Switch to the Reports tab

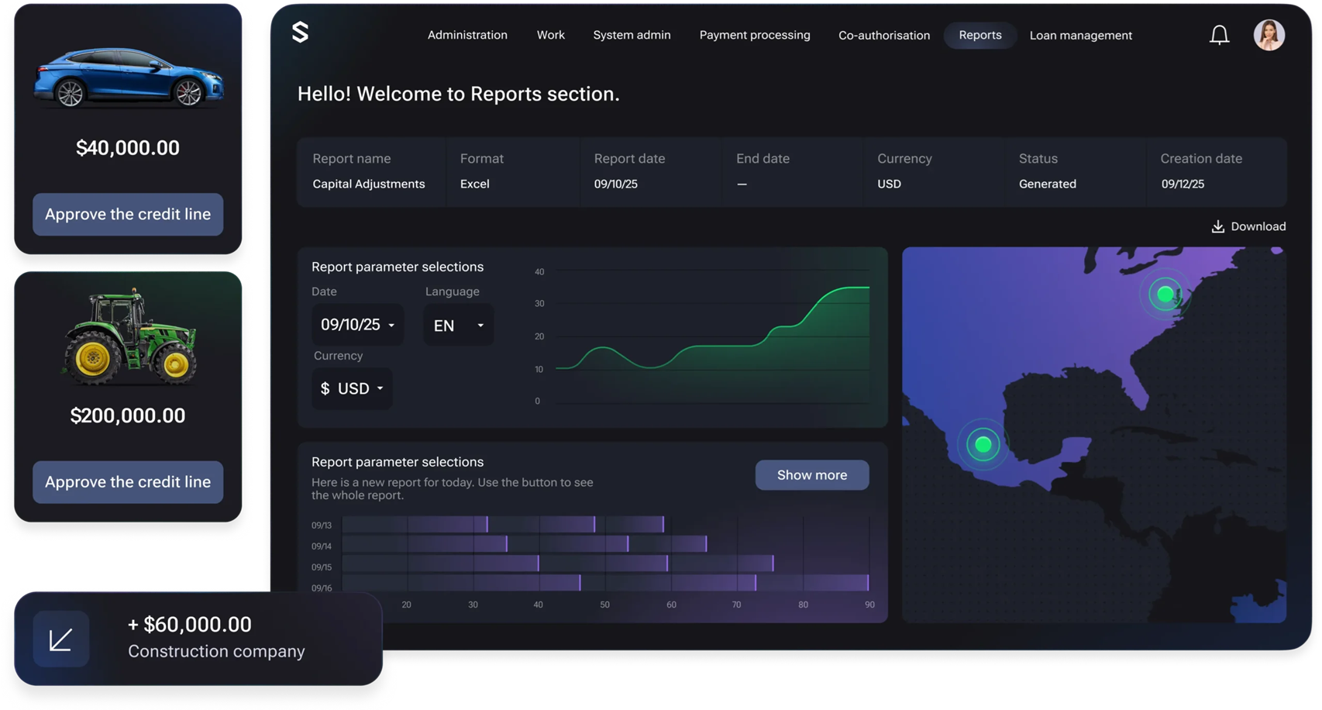coord(979,35)
